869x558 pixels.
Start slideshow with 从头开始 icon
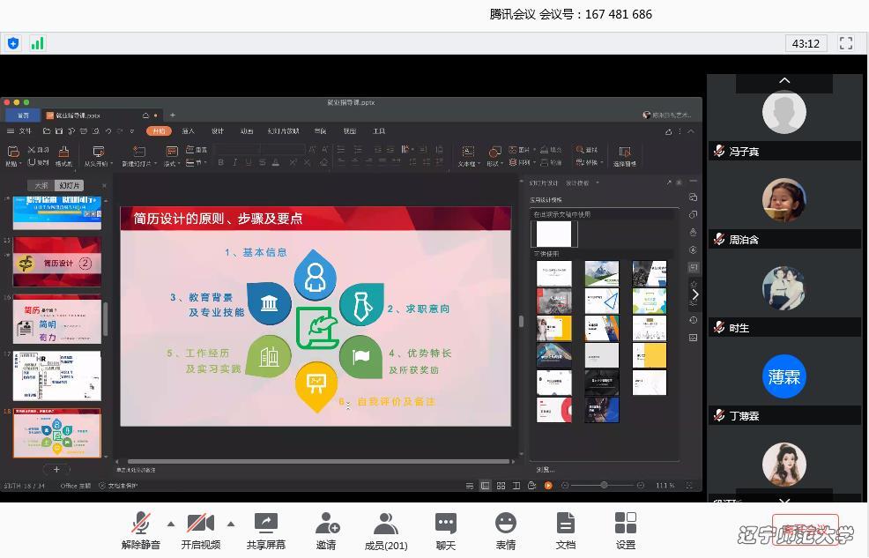click(x=99, y=152)
